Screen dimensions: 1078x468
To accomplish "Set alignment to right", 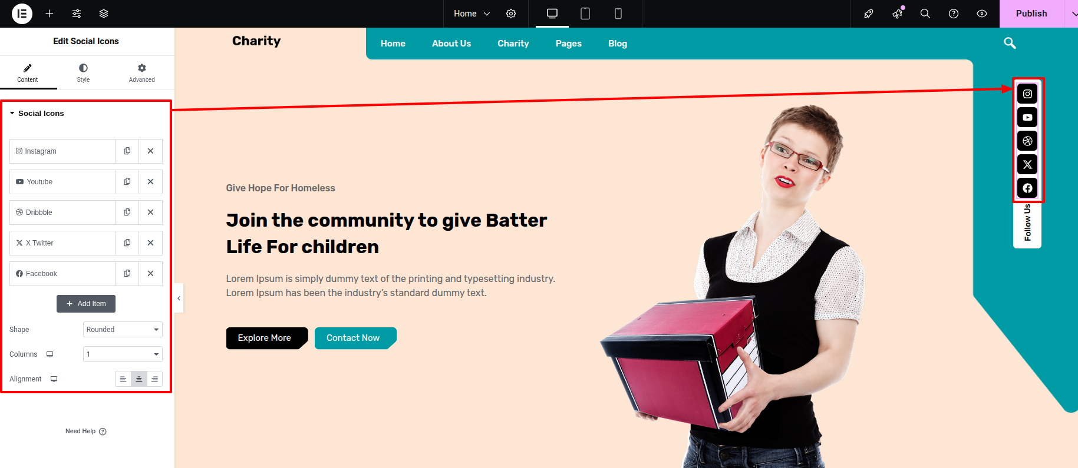I will tap(154, 379).
